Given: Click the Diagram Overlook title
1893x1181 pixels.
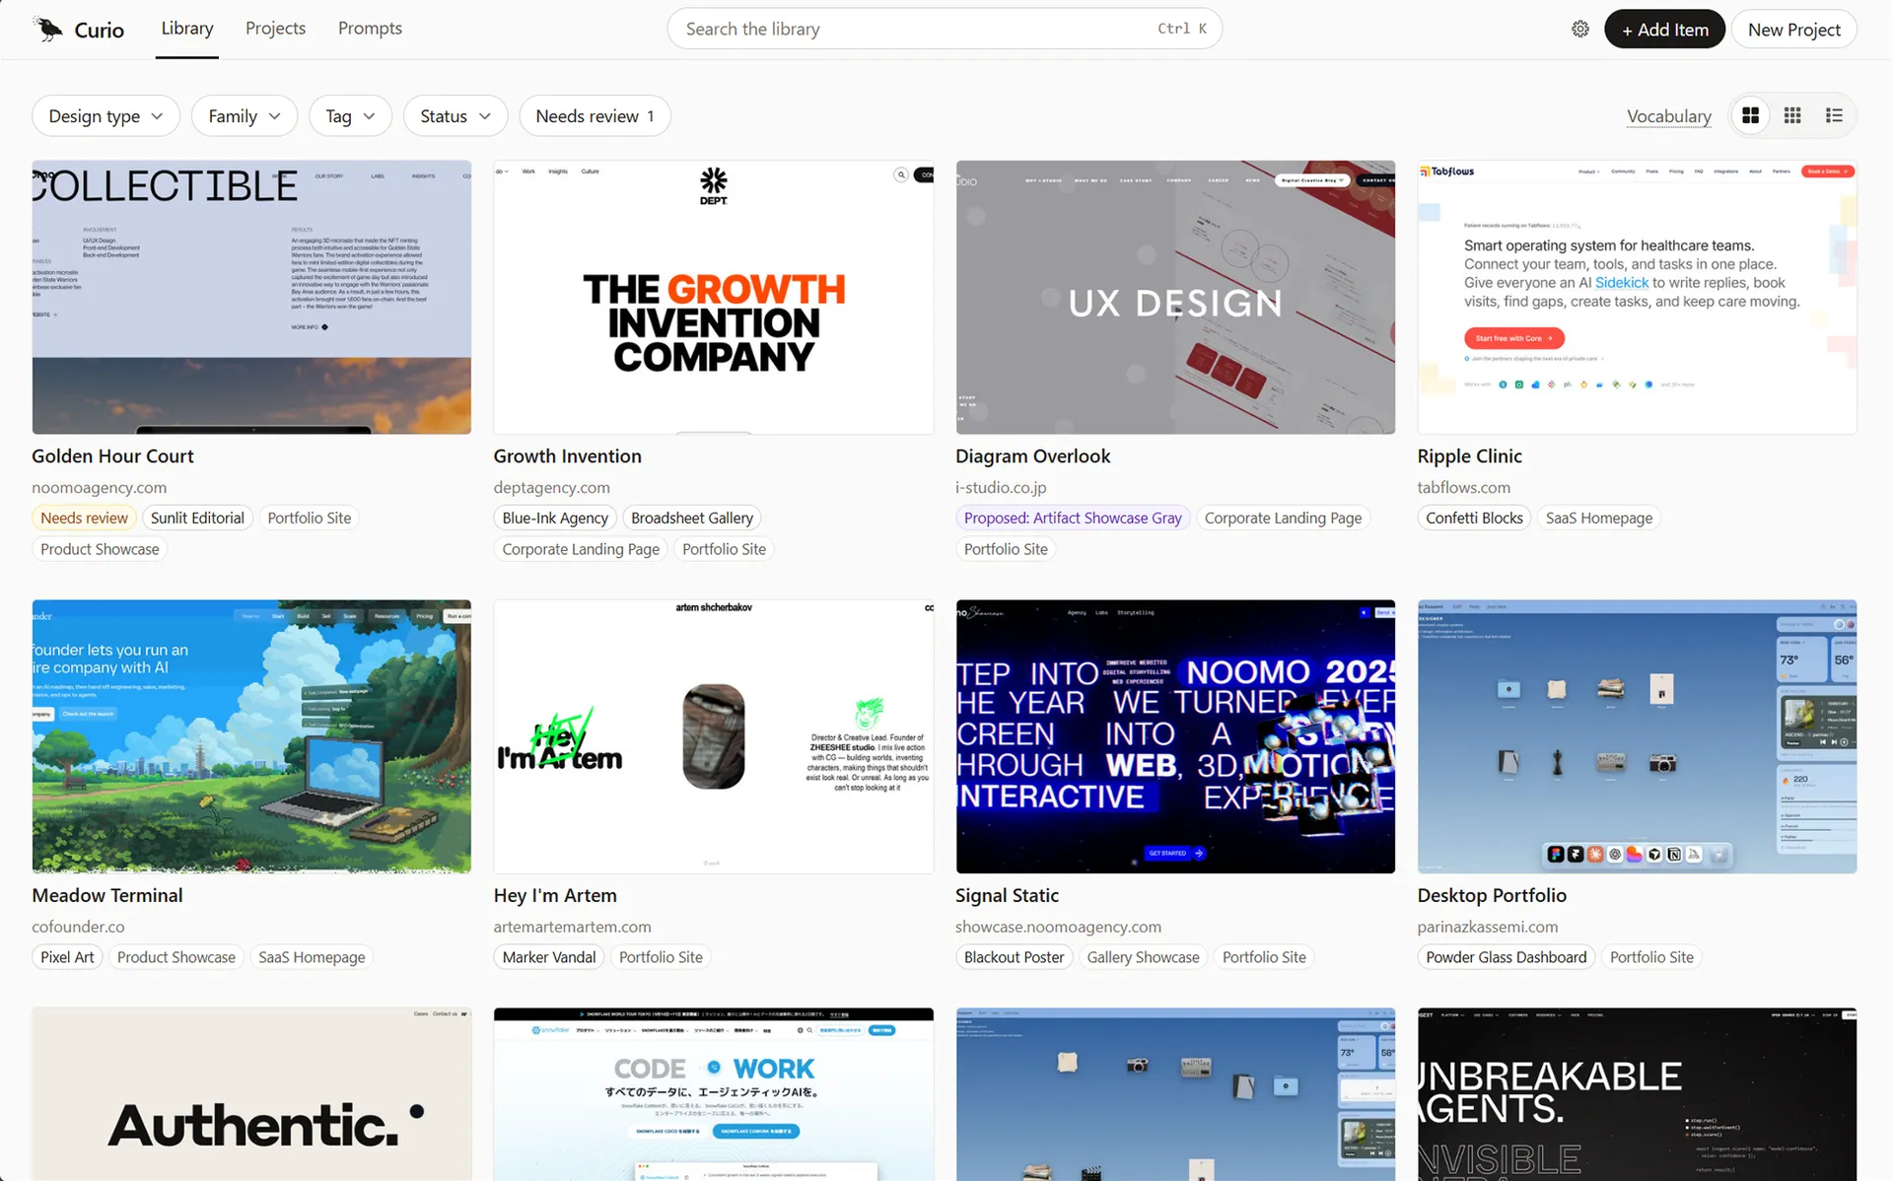Looking at the screenshot, I should coord(1032,455).
